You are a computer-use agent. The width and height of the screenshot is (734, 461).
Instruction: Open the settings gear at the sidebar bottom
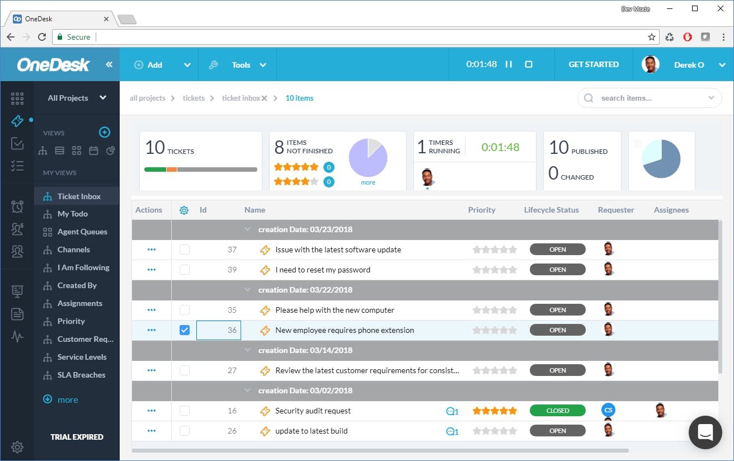click(17, 447)
